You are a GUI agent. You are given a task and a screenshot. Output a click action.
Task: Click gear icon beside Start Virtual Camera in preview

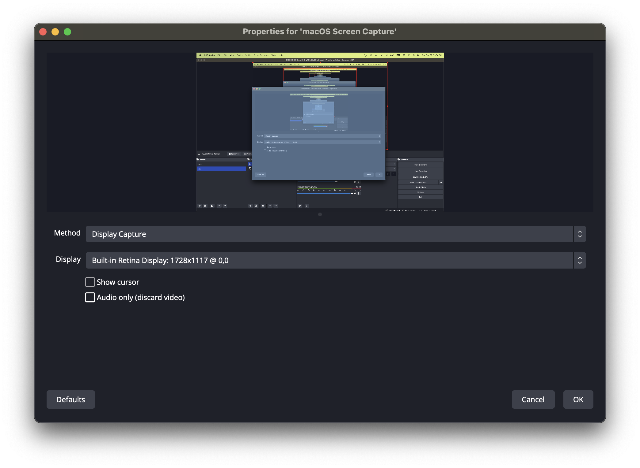[x=441, y=182]
